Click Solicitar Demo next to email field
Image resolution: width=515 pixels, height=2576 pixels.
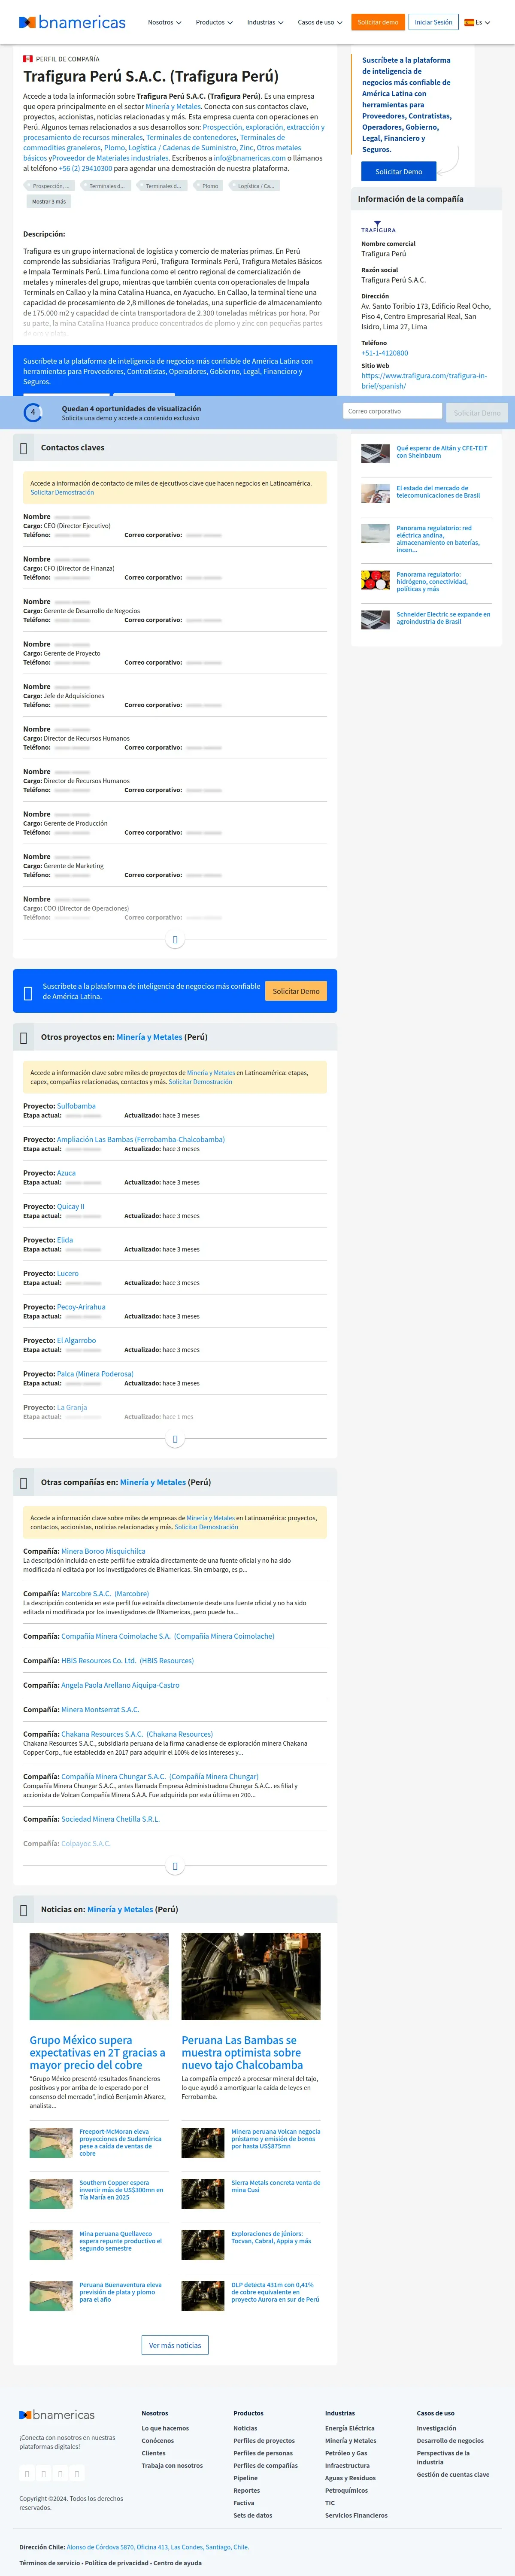pos(477,412)
